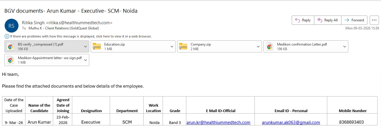Click the RS sender avatar
This screenshot has width=381, height=132.
(x=12, y=26)
